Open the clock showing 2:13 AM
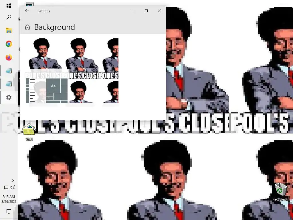 tap(9, 197)
